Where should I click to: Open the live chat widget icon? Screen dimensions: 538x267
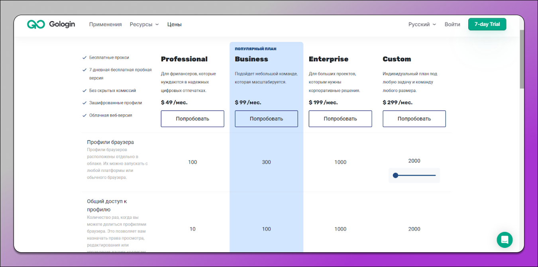tap(505, 240)
